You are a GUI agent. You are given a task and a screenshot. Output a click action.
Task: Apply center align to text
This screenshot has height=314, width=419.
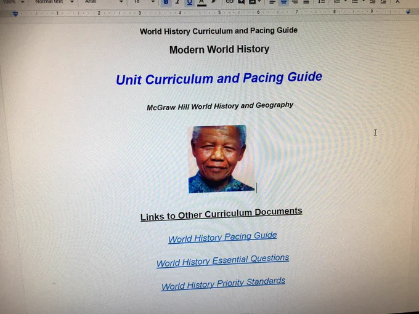(284, 2)
